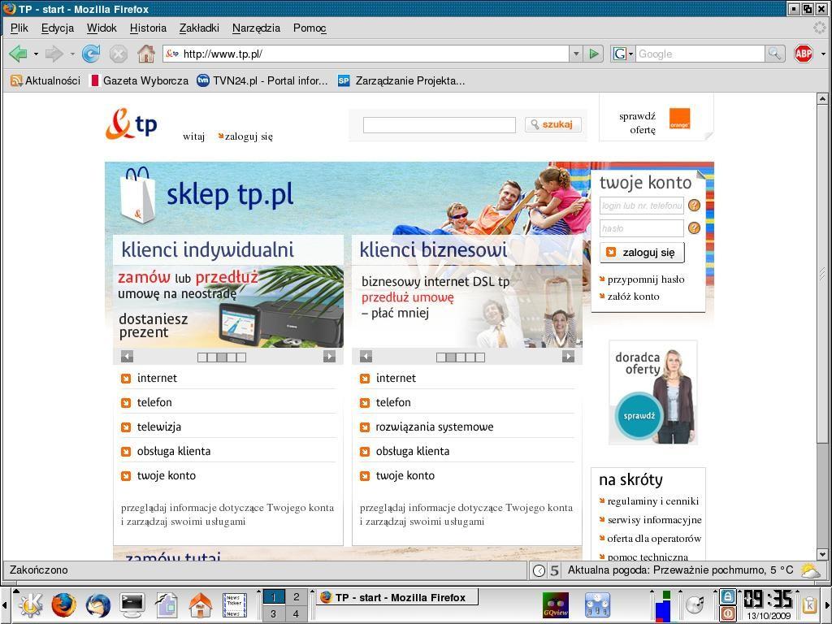Show next slide in klienci indywidualni banner
The image size is (832, 624).
coord(330,357)
